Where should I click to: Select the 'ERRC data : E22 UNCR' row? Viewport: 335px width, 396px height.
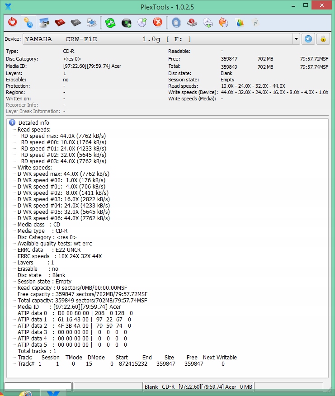49,250
